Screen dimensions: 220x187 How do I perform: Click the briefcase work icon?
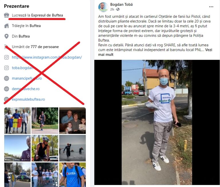7,15
